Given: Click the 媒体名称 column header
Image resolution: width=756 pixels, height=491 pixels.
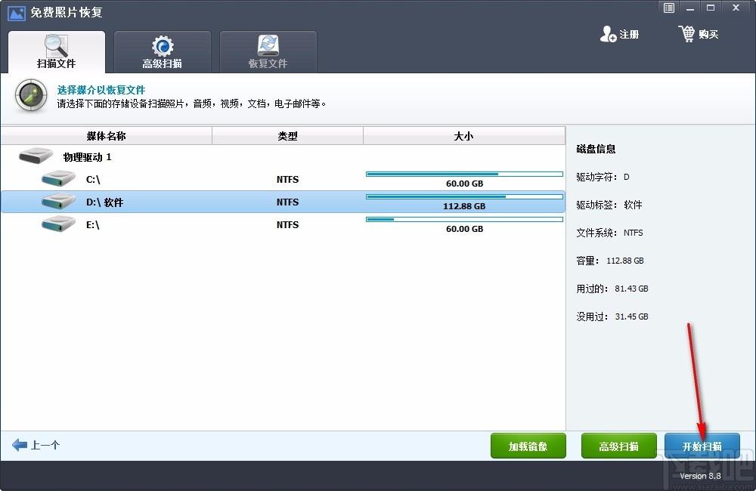Looking at the screenshot, I should tap(107, 136).
